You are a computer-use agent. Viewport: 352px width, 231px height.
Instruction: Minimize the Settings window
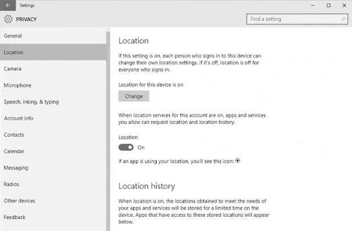click(313, 5)
